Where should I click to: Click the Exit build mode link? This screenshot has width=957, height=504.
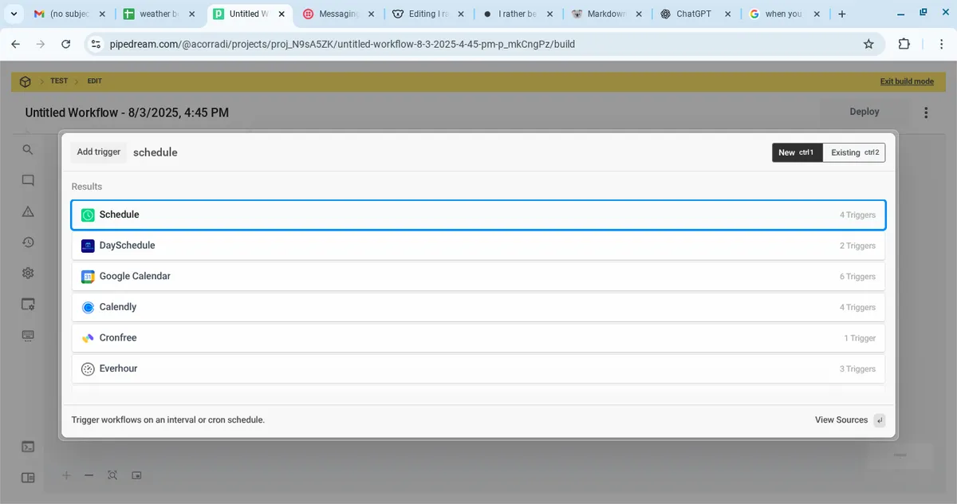pyautogui.click(x=907, y=81)
